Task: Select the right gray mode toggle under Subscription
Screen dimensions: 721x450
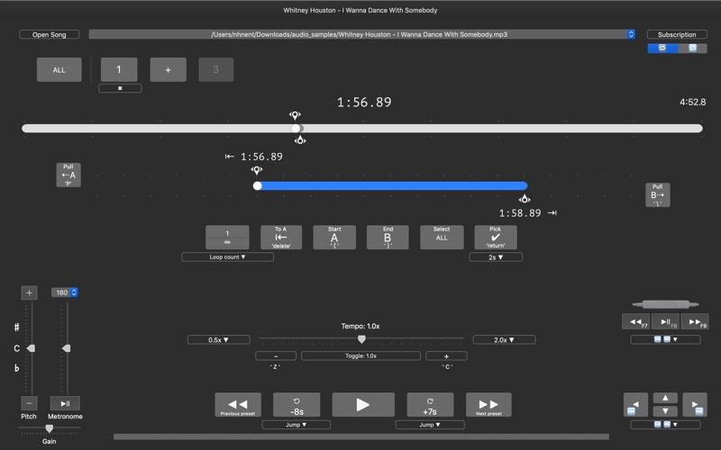Action: click(x=692, y=48)
